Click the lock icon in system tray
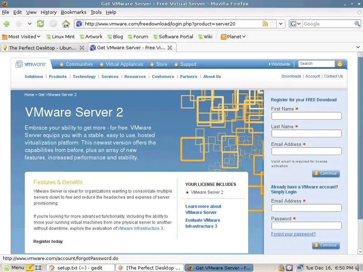 click(x=281, y=268)
